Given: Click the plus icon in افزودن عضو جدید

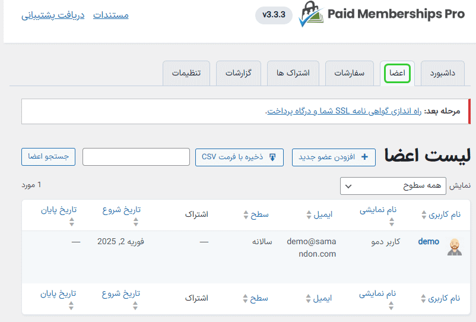Looking at the screenshot, I should coord(364,157).
